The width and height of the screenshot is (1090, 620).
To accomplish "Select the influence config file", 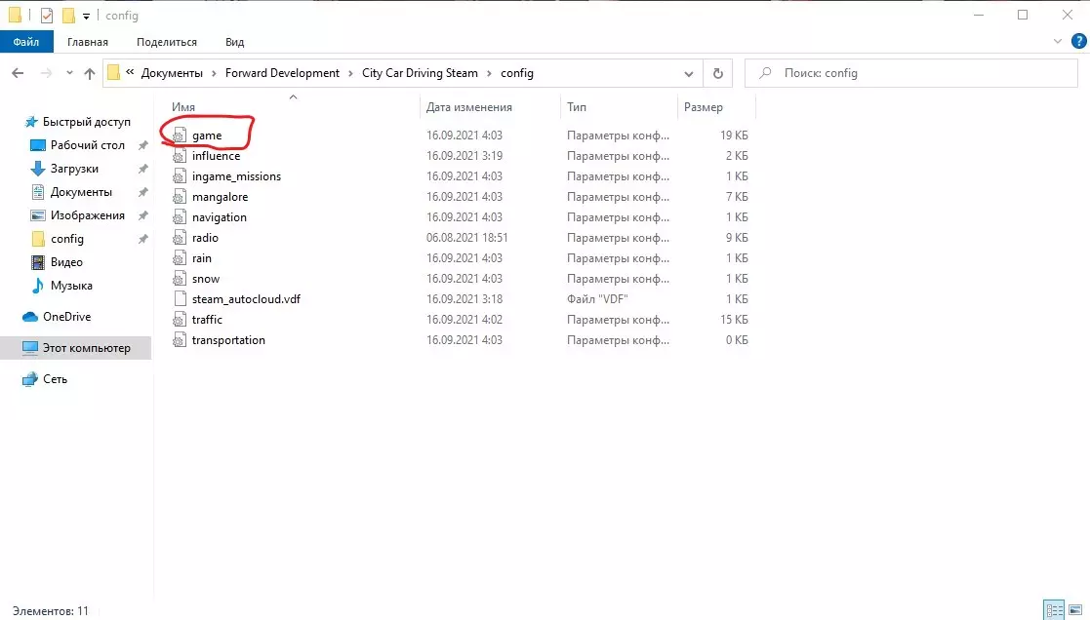I will (216, 156).
